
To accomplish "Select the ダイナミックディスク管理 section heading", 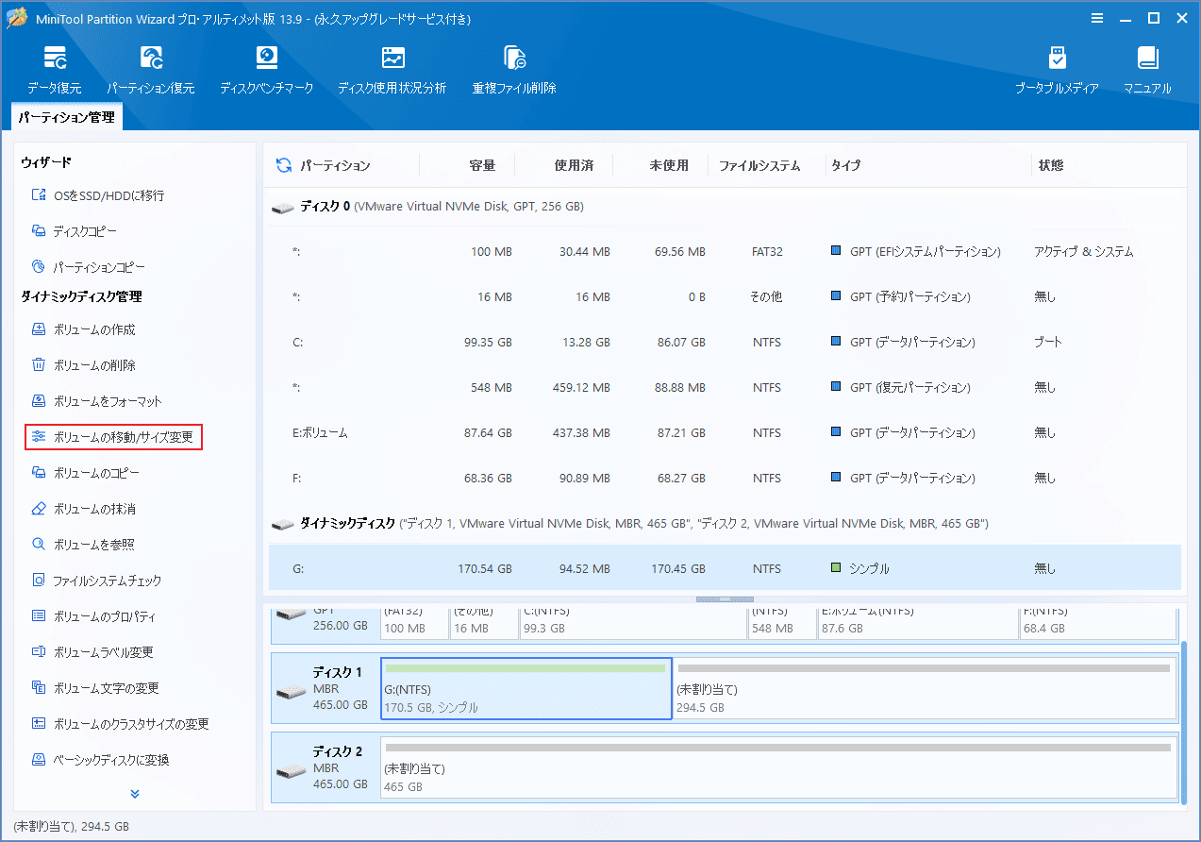I will tap(81, 296).
